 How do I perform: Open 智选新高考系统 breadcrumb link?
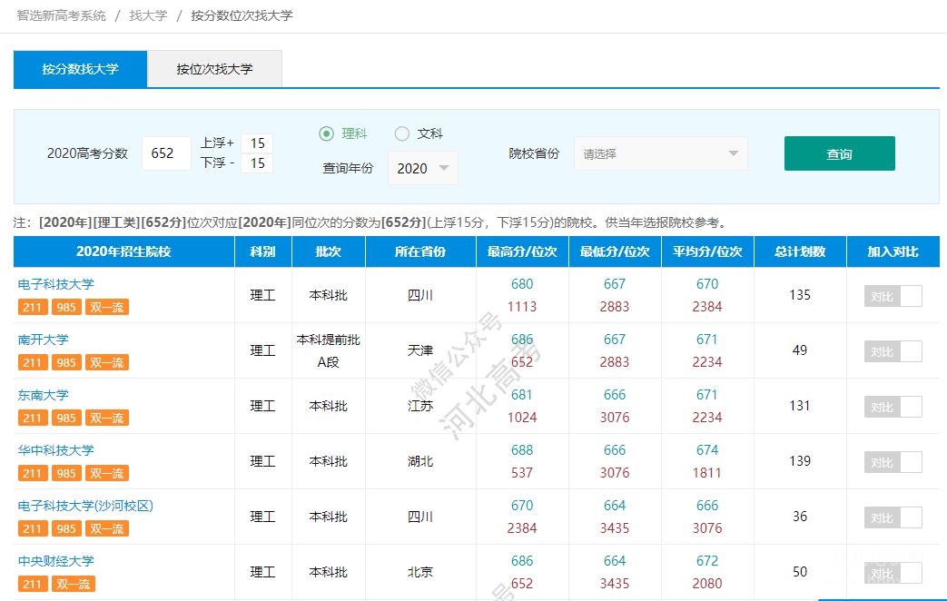click(61, 15)
